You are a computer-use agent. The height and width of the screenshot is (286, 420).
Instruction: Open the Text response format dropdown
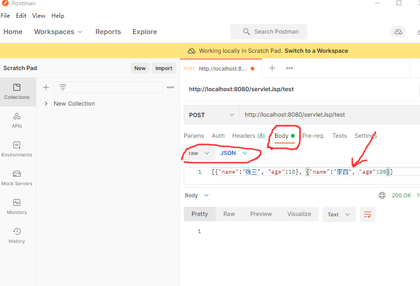[x=339, y=214]
